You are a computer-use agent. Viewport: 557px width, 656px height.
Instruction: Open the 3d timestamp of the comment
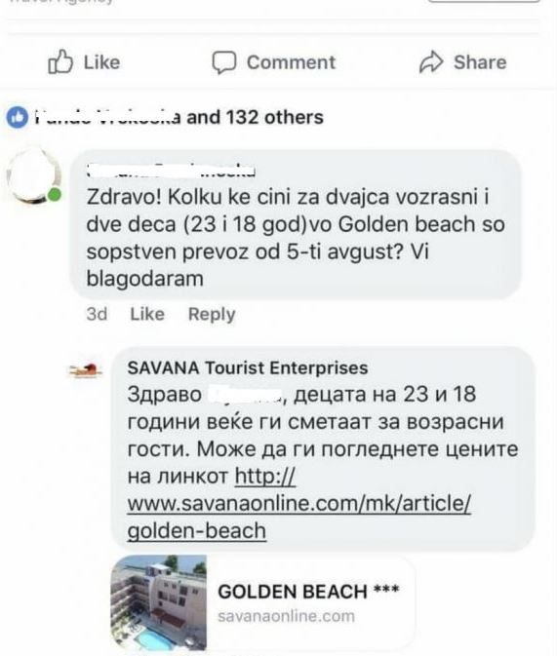pos(97,314)
